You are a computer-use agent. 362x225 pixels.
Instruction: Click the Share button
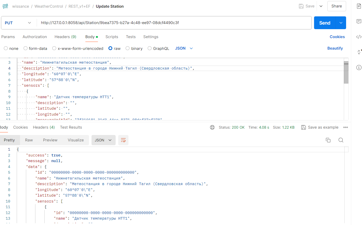point(337,6)
